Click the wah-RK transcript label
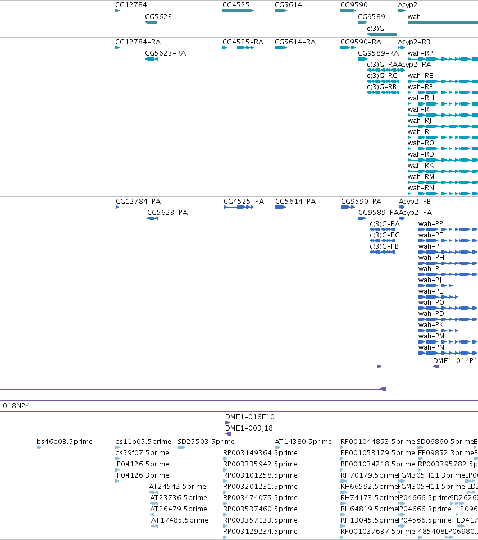Viewport: 478px width, 540px height. 421,165
